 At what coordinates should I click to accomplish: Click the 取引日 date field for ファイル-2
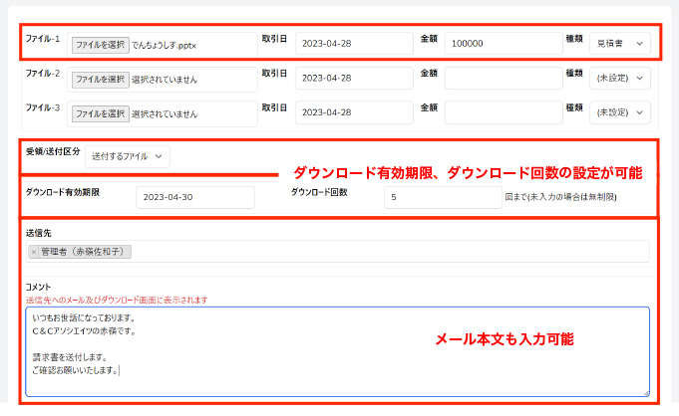point(353,79)
